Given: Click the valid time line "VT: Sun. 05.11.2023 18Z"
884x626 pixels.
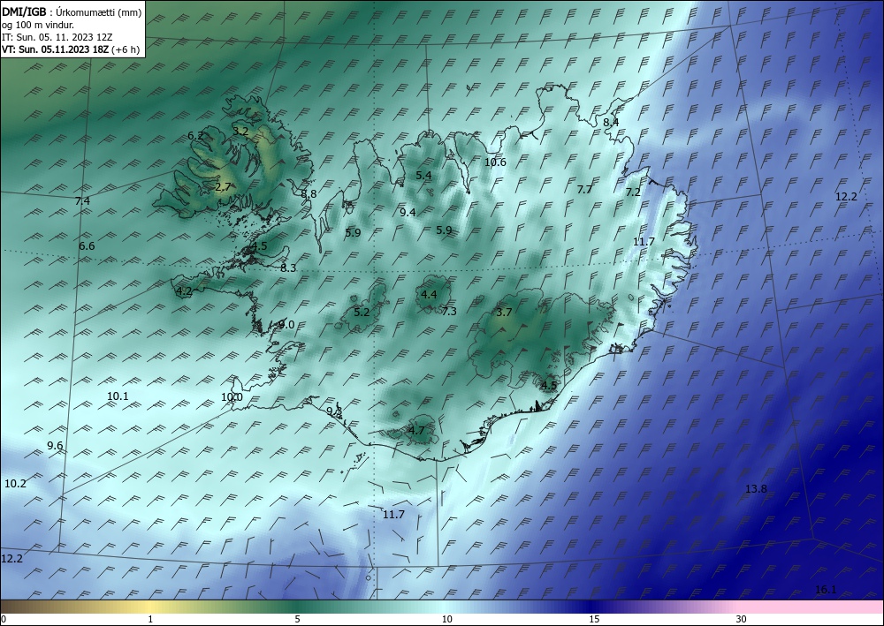Looking at the screenshot, I should 55,49.
